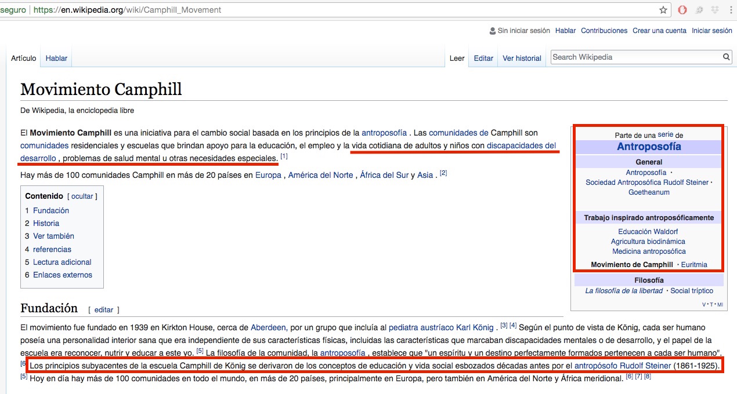The width and height of the screenshot is (737, 394).
Task: Follow the 'Rudolf Steiner' link in Fundación paragraph
Action: (645, 366)
